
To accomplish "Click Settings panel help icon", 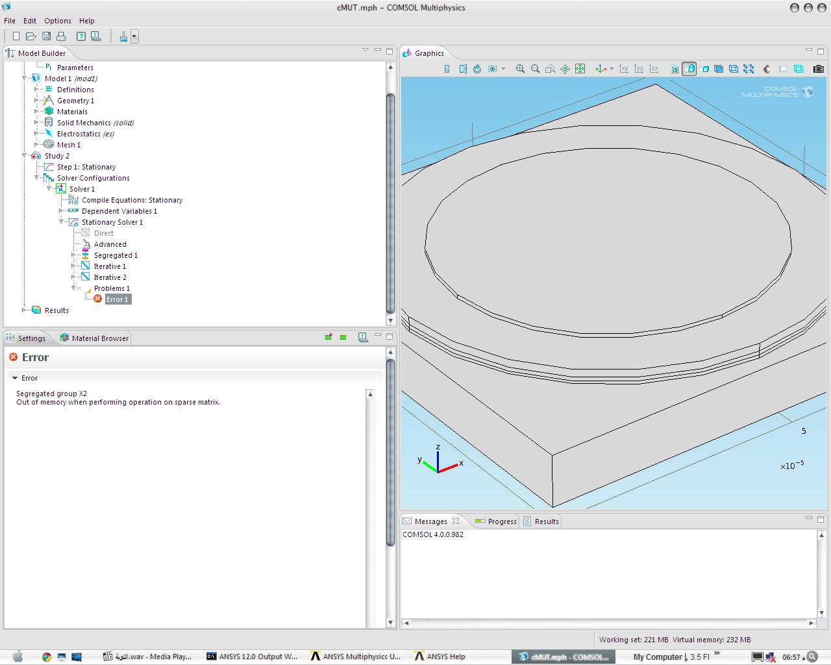I will tap(364, 337).
